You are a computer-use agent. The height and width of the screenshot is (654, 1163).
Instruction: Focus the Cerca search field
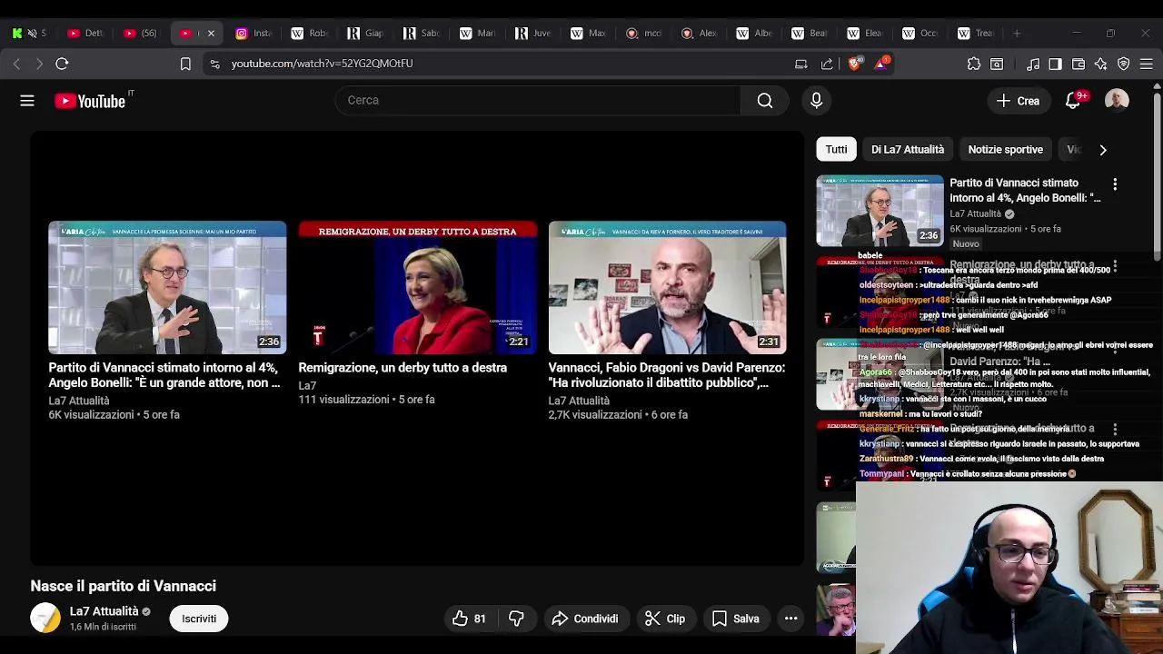[x=538, y=101]
